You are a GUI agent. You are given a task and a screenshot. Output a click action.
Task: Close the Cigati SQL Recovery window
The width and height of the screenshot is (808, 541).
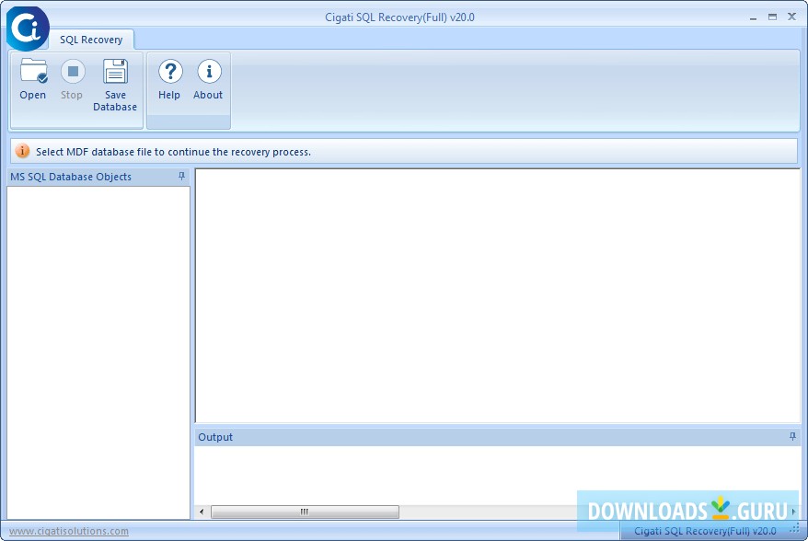point(792,17)
